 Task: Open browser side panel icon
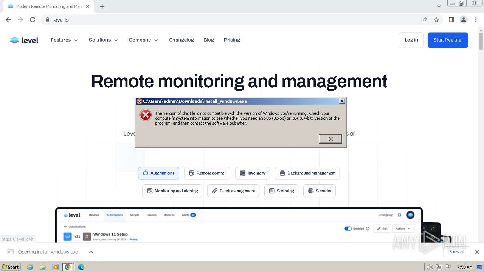(451, 20)
